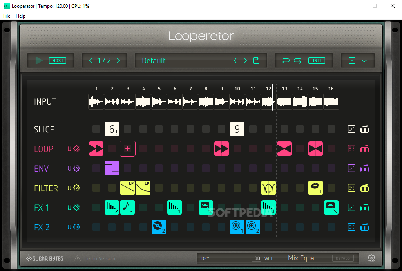Open the File menu
This screenshot has height=271, width=402.
pyautogui.click(x=7, y=16)
